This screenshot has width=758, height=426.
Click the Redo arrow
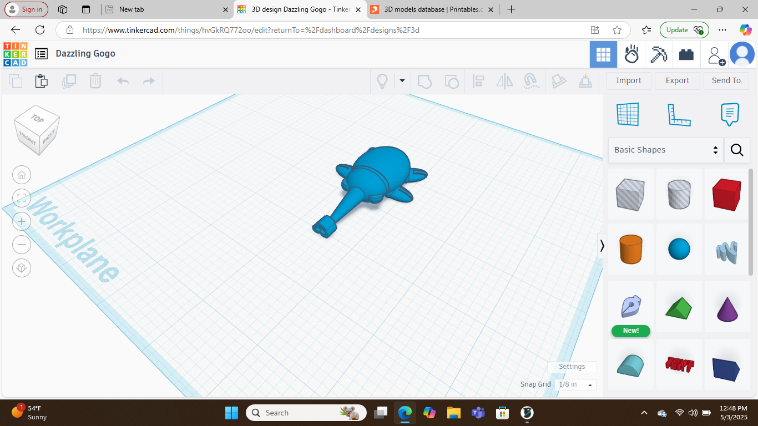149,81
